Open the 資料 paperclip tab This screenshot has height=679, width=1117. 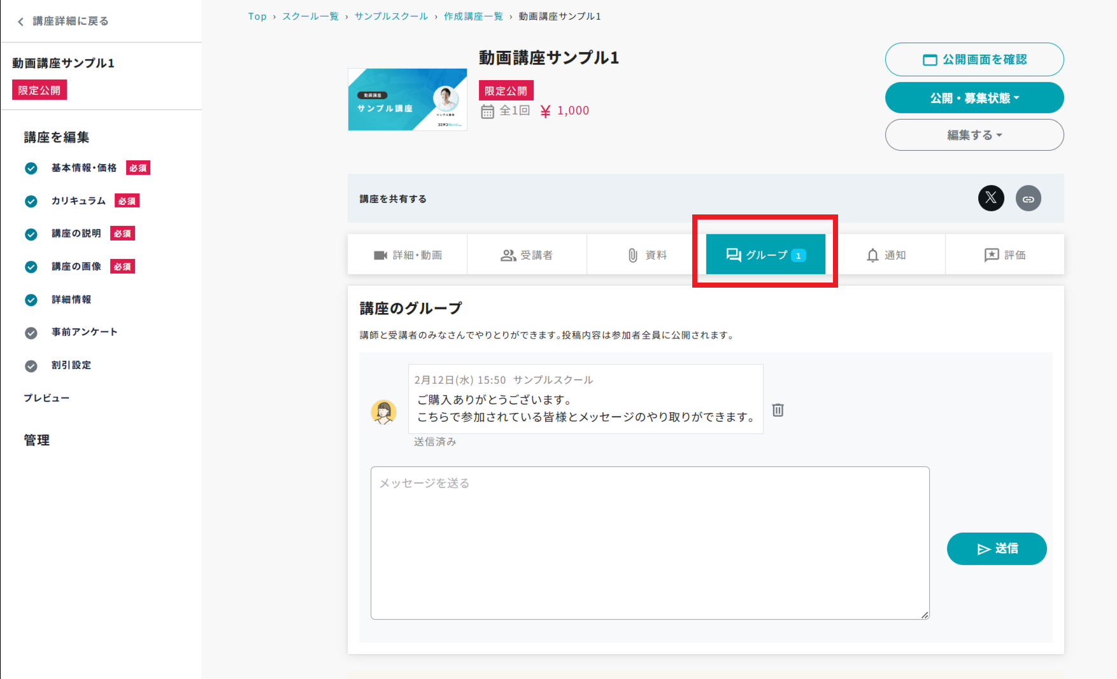coord(646,255)
